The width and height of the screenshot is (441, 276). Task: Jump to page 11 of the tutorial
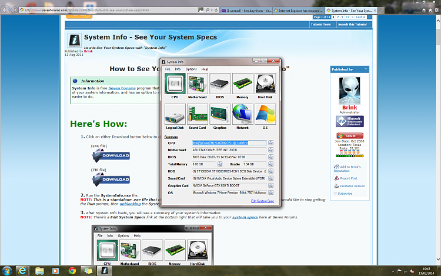pos(347,17)
